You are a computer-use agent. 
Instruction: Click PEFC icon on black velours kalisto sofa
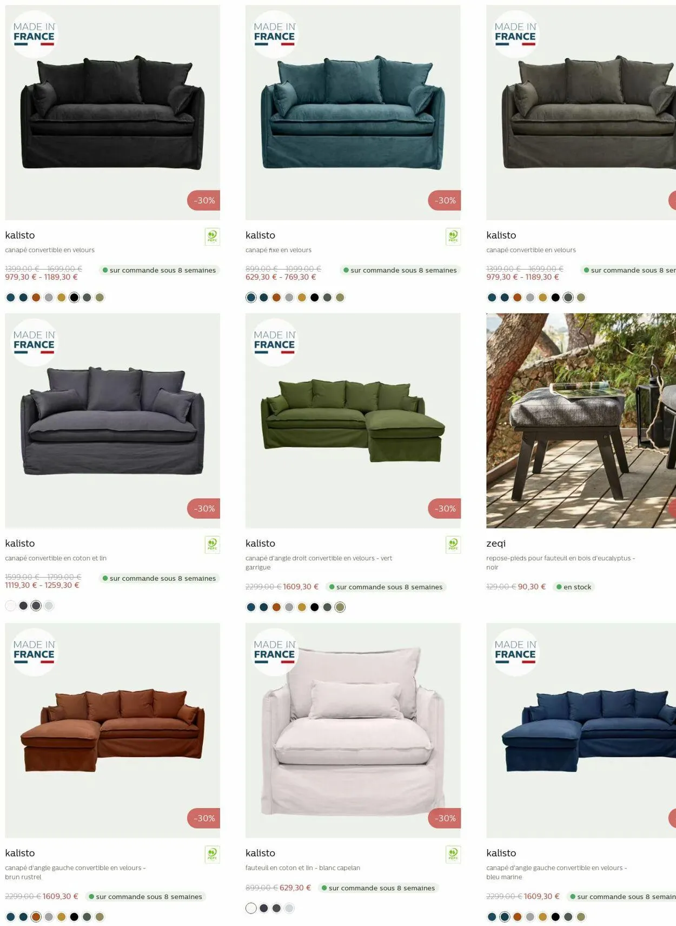tap(212, 237)
